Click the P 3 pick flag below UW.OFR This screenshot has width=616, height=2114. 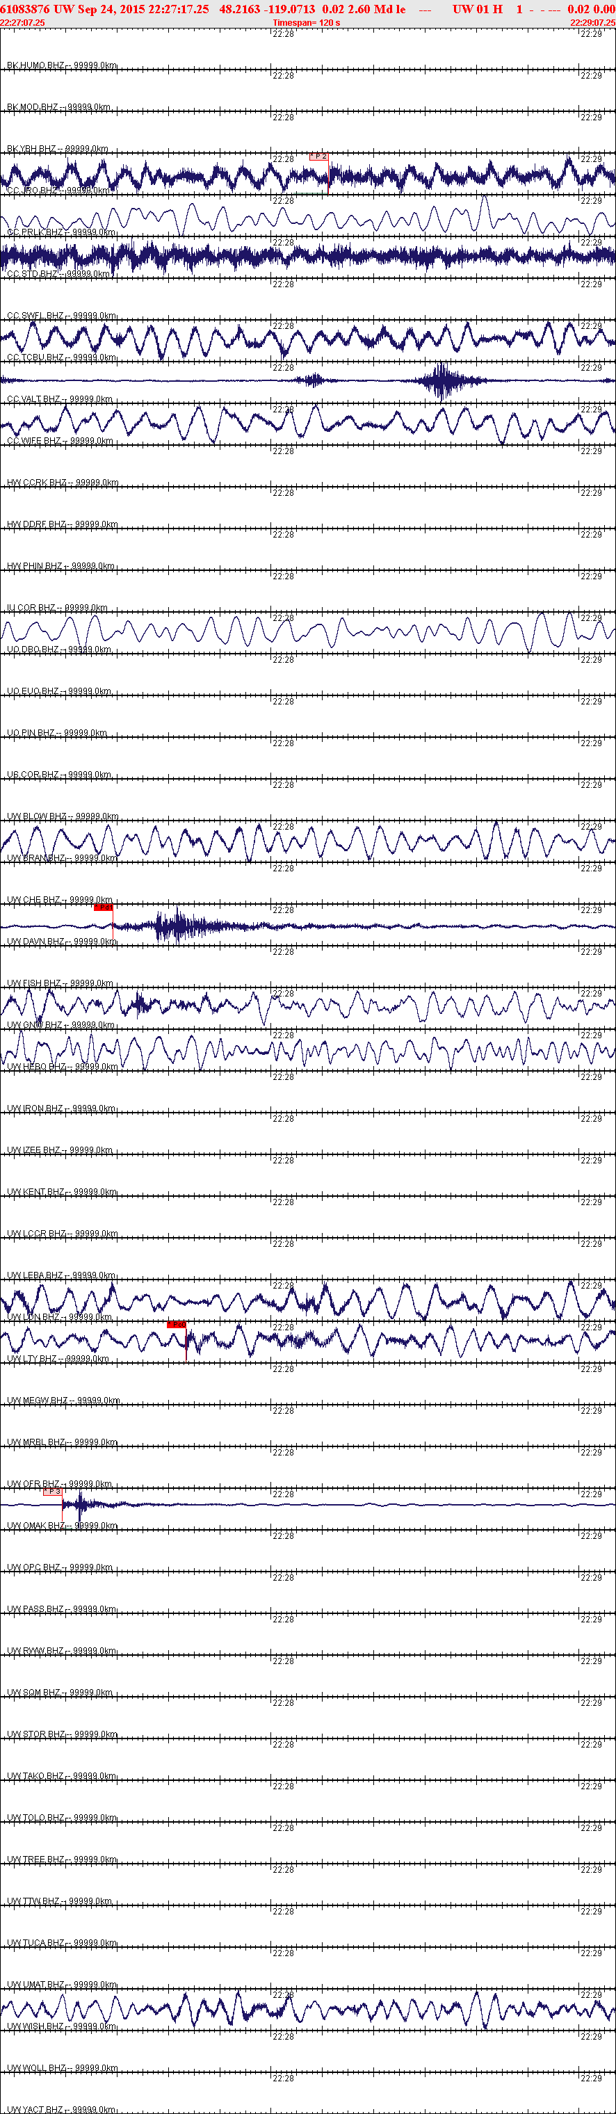pos(53,1492)
